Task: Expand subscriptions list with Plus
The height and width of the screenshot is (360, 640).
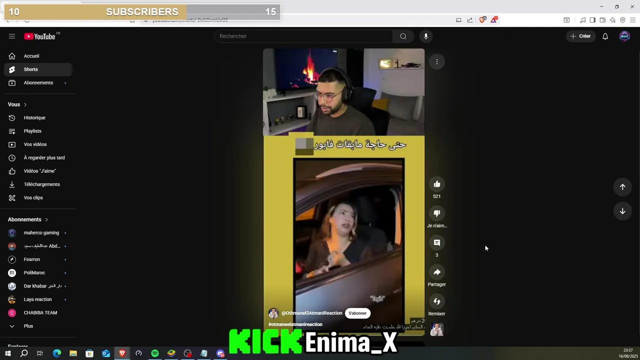Action: pos(38,326)
